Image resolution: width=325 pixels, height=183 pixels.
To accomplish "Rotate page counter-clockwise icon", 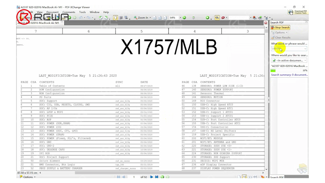I will (x=101, y=18).
